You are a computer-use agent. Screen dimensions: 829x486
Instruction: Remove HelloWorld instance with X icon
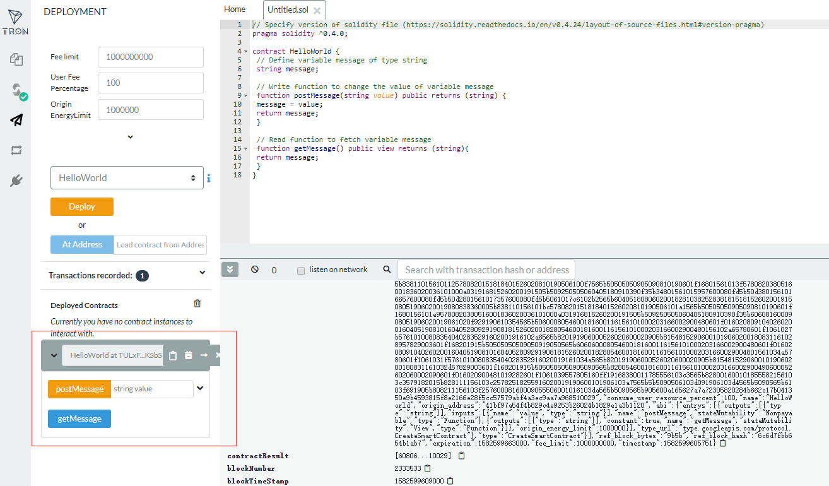click(x=218, y=355)
